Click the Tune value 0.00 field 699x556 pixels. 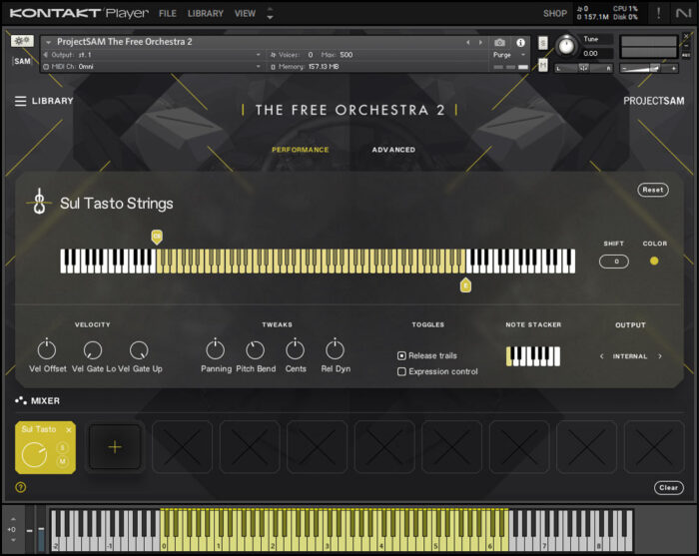point(597,54)
